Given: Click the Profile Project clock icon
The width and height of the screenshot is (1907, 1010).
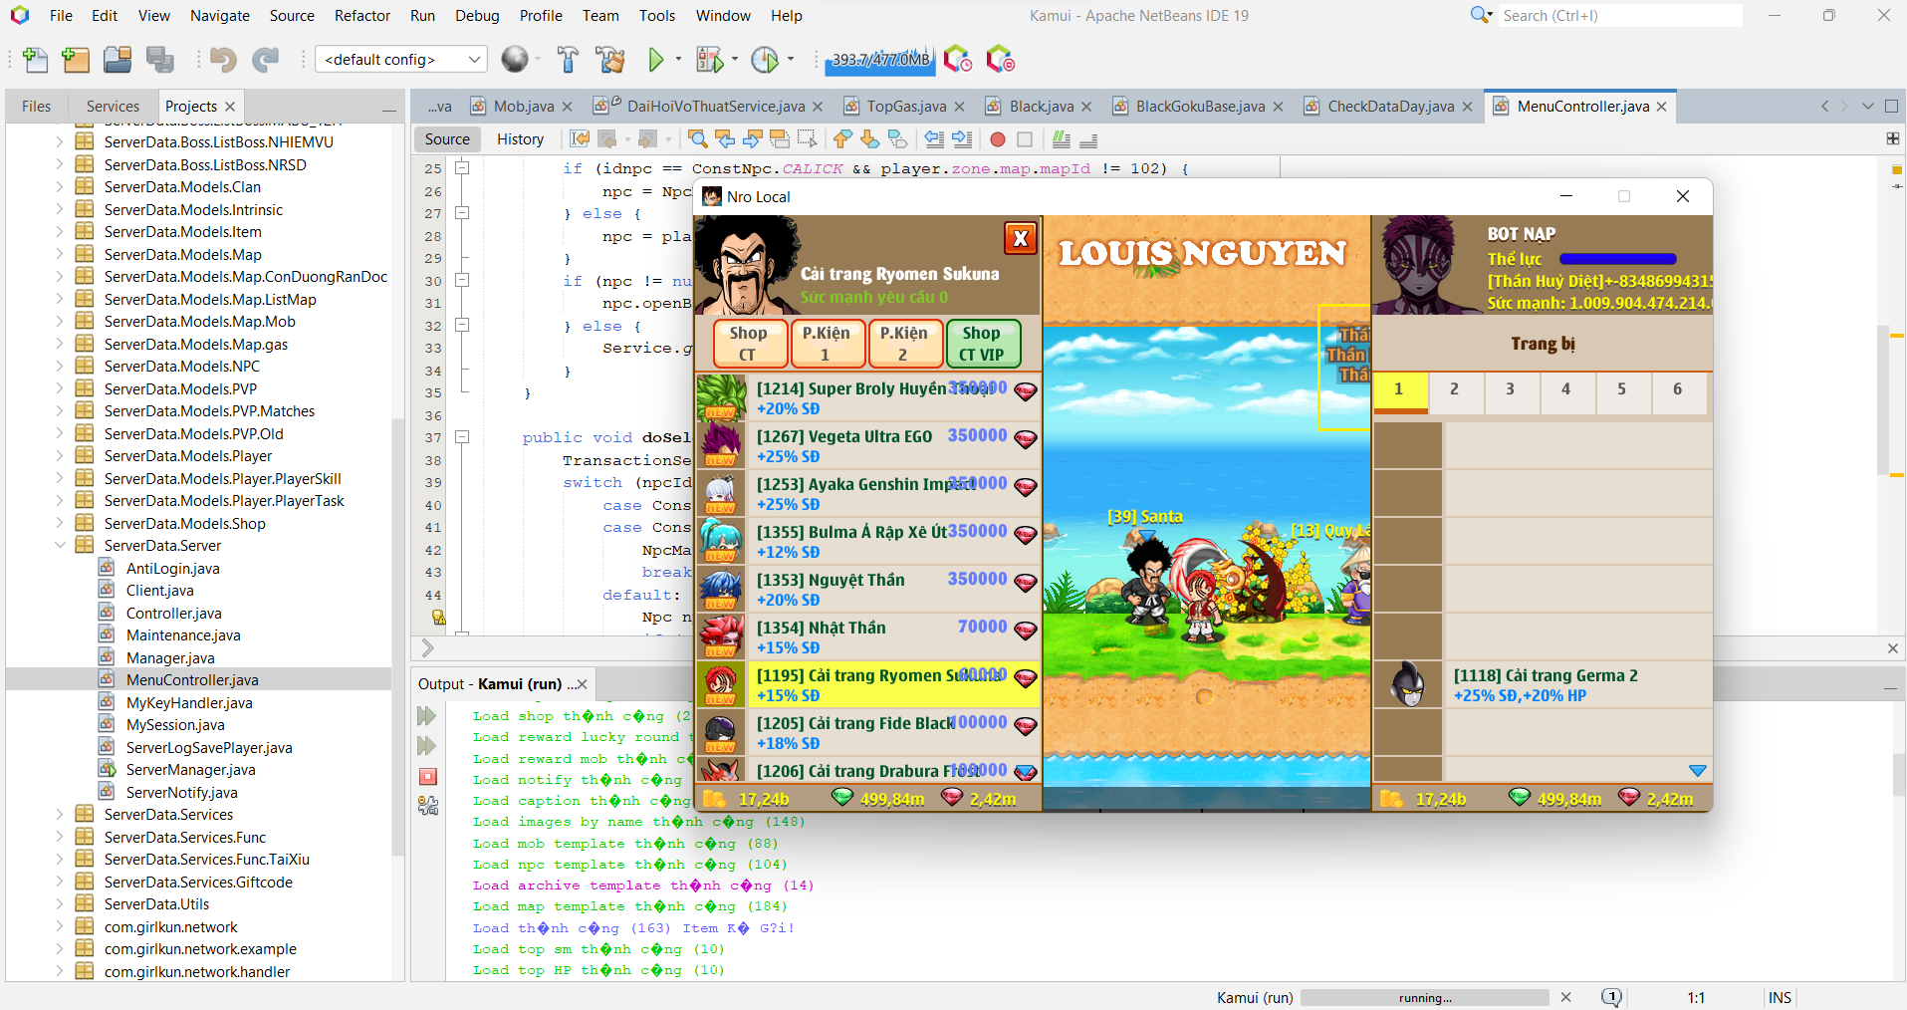Looking at the screenshot, I should tap(765, 60).
